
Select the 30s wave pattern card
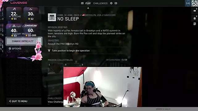click(x=31, y=14)
